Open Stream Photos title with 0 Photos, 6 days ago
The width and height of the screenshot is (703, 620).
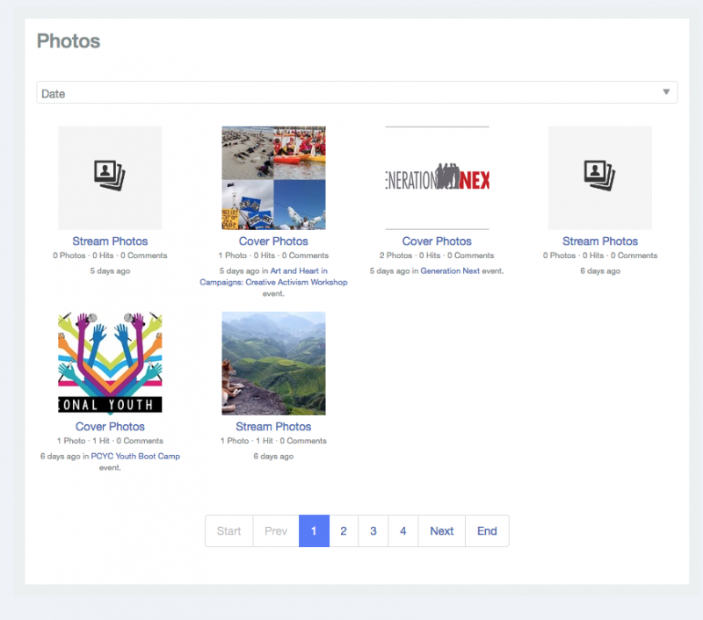pos(600,241)
